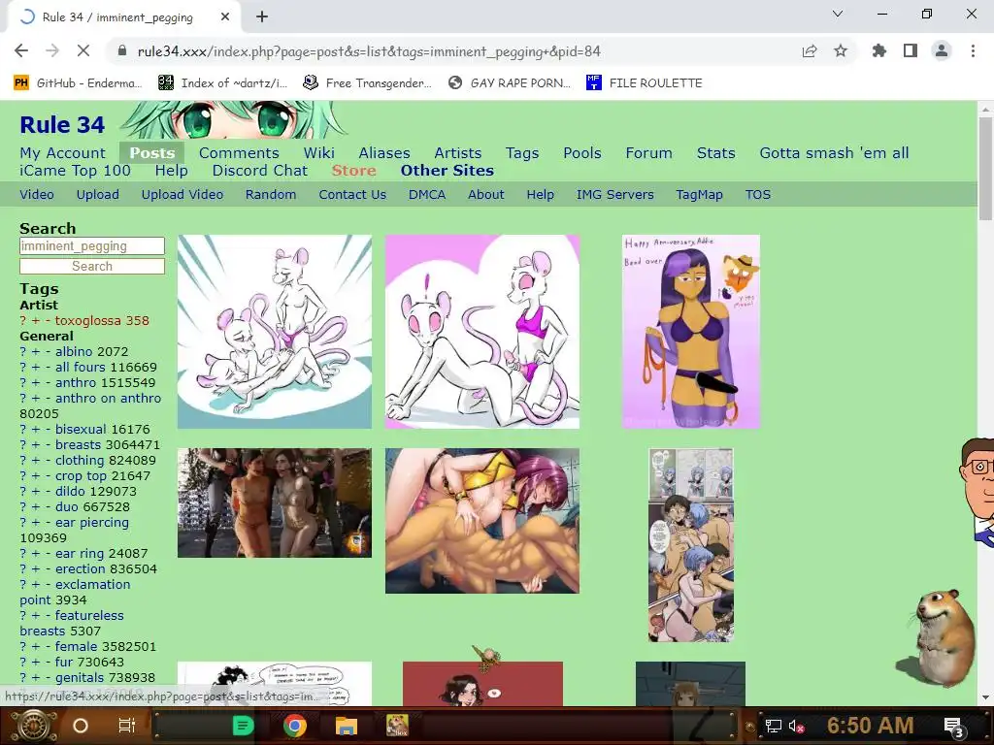
Task: Open the Tags page in main nav
Action: [522, 153]
